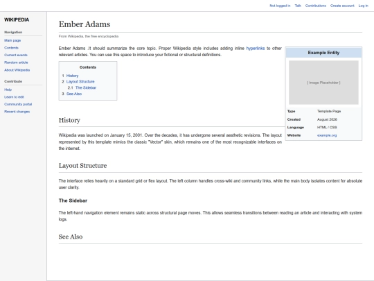This screenshot has height=281, width=374.
Task: Open Current events link
Action: click(16, 56)
